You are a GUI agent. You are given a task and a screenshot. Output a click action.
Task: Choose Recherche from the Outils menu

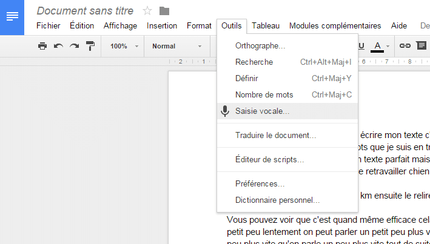(287, 62)
